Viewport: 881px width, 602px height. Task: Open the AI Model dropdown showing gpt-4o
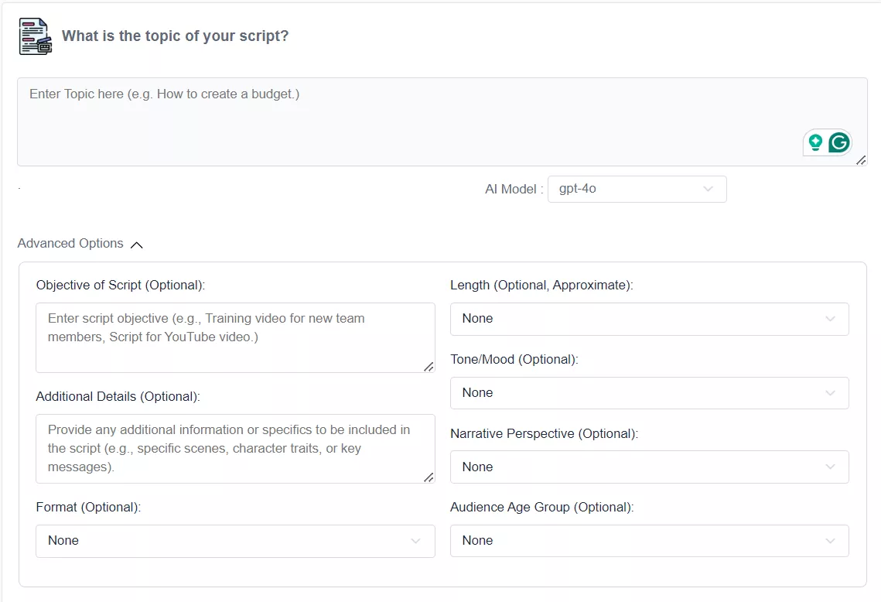637,189
